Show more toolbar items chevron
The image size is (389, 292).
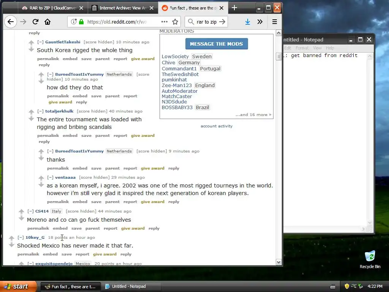click(260, 22)
